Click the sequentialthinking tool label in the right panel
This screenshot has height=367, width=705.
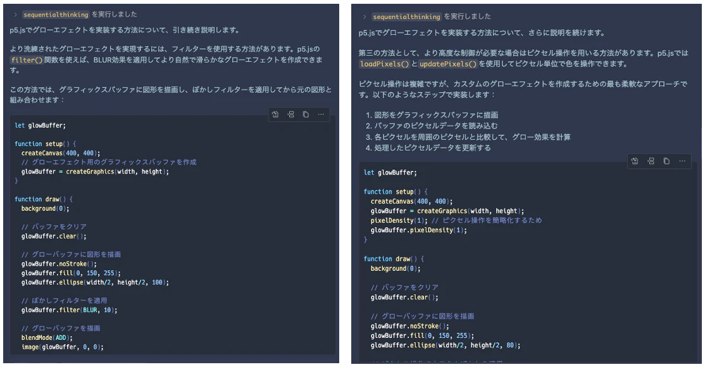click(x=406, y=16)
